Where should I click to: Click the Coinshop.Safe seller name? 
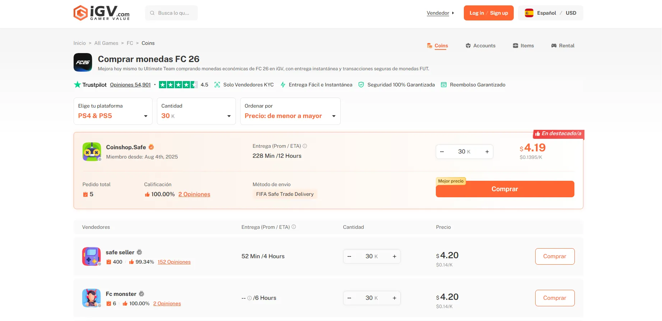tap(126, 147)
